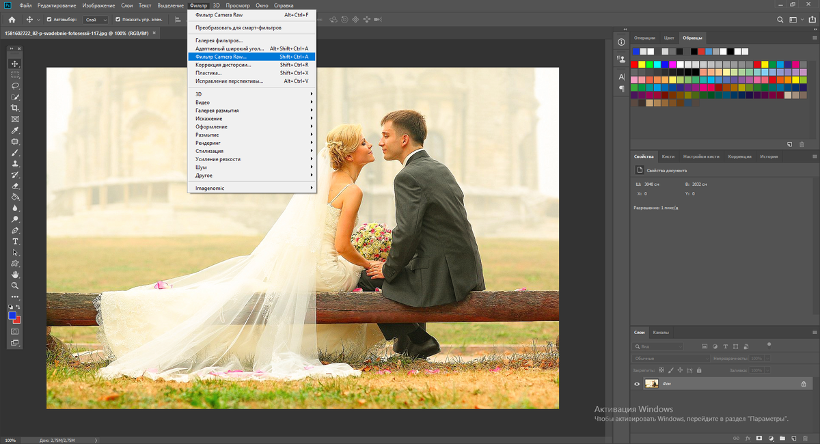Switch to the Каналы tab
The height and width of the screenshot is (444, 820).
coord(661,332)
